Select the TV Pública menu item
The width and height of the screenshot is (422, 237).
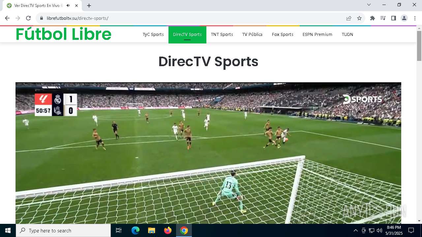[252, 34]
